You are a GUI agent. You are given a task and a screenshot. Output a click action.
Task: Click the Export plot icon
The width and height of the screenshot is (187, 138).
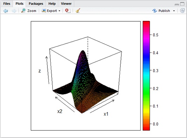(44, 11)
